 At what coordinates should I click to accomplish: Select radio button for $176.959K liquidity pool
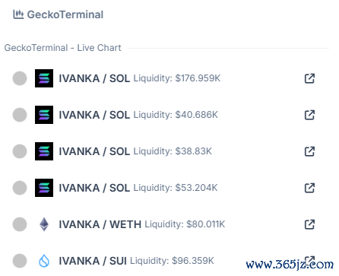click(x=20, y=78)
